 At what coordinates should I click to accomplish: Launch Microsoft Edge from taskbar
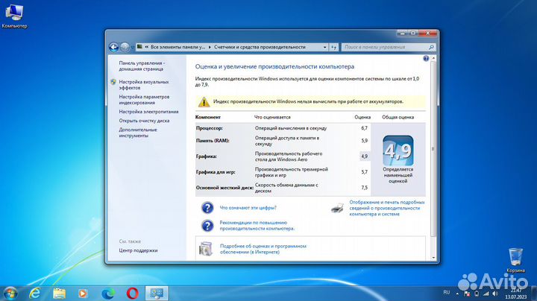click(x=108, y=294)
